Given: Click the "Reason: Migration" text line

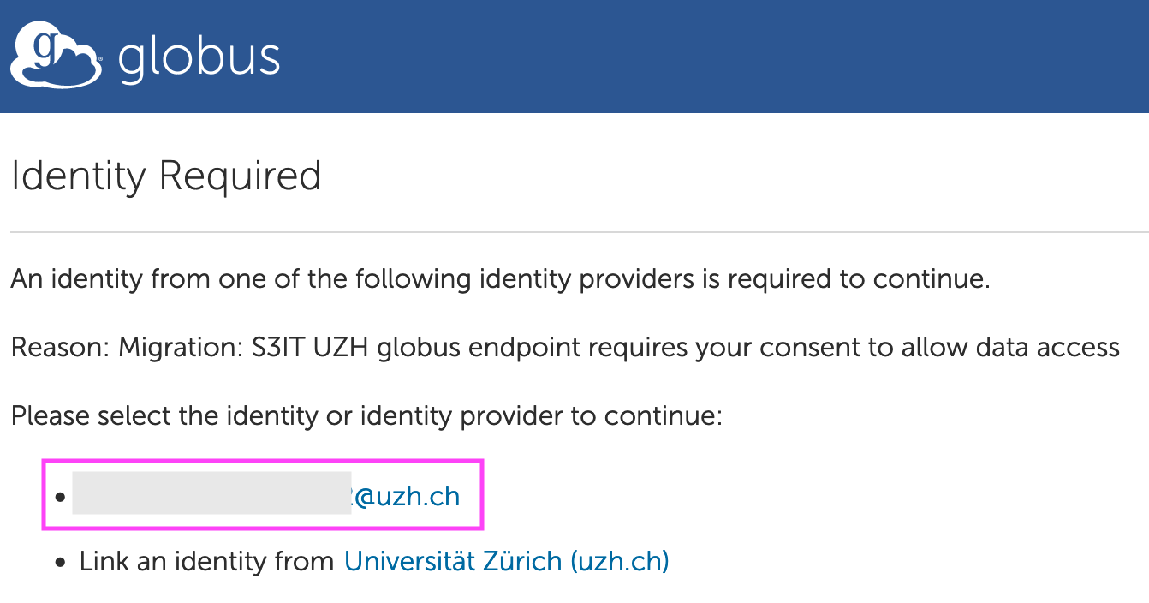Looking at the screenshot, I should [x=565, y=348].
